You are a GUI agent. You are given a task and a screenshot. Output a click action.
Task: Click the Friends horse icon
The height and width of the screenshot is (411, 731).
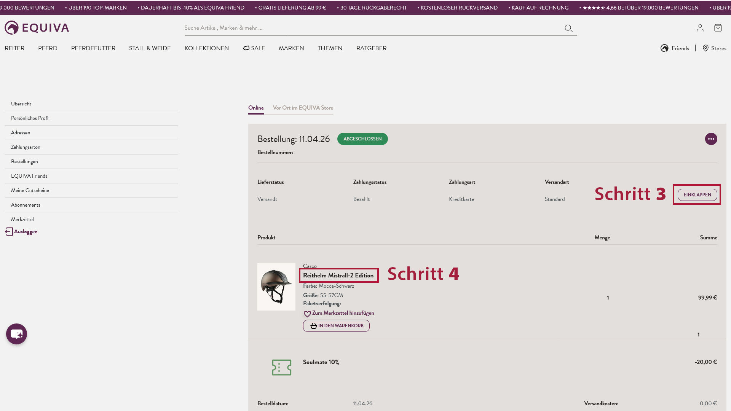point(664,48)
